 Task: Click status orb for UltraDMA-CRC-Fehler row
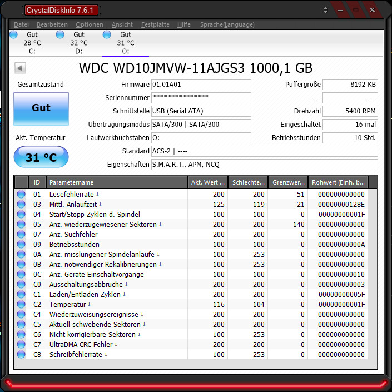pos(21,344)
